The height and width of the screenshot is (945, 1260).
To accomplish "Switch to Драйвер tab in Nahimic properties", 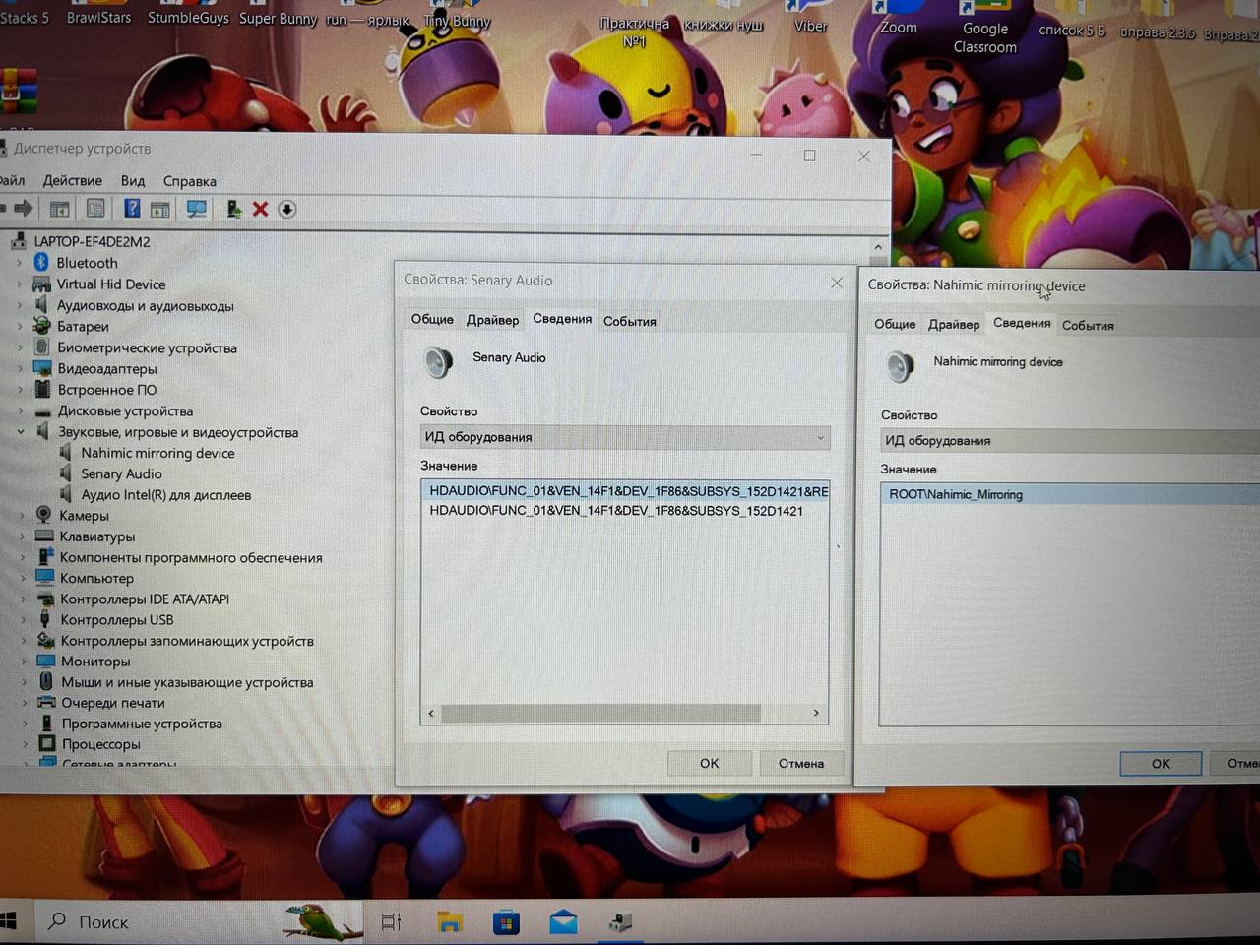I will 954,324.
